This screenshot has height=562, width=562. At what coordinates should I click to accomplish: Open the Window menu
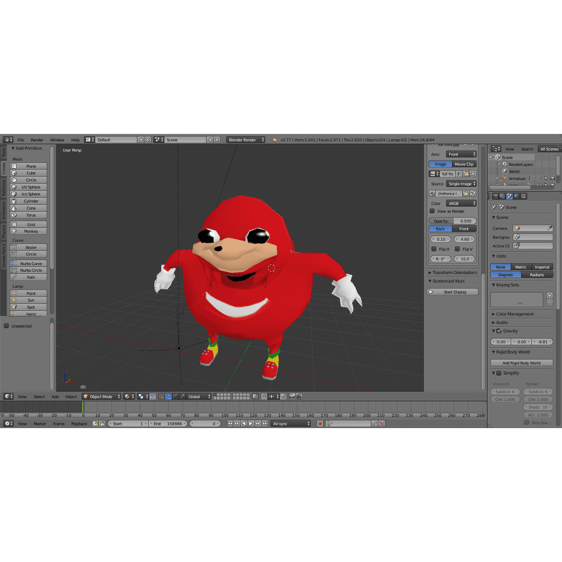tap(57, 140)
